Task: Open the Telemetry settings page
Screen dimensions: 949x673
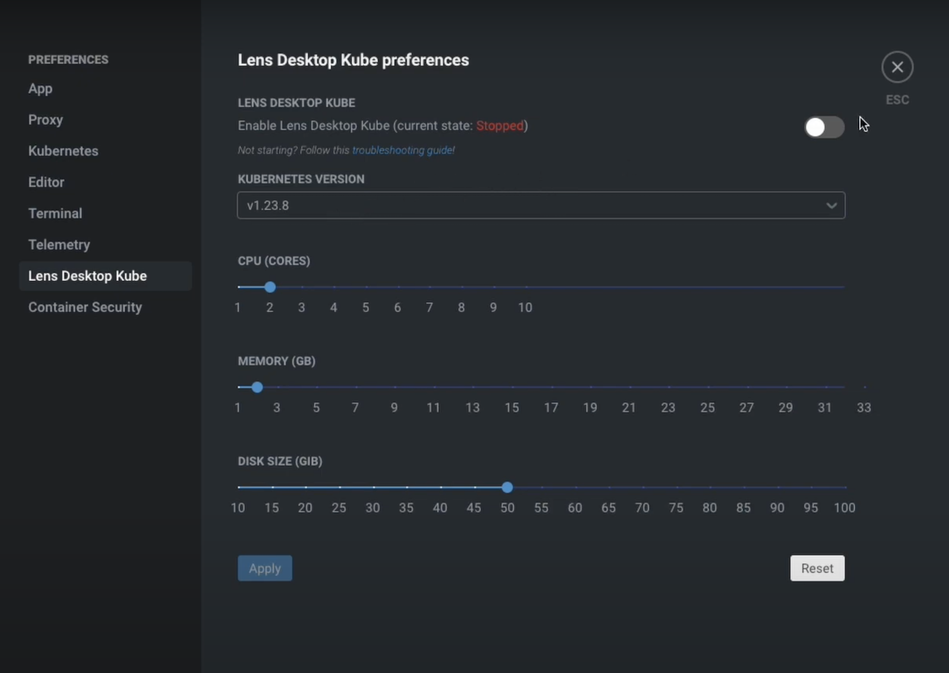Action: click(59, 244)
